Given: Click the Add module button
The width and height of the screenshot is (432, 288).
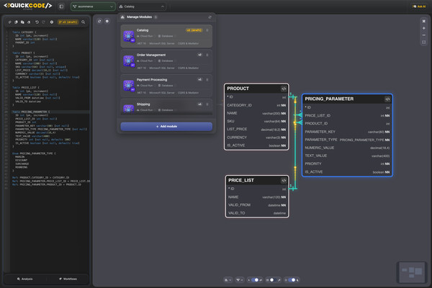Looking at the screenshot, I should [166, 127].
